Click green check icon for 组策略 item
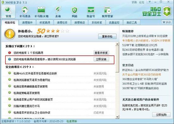 click(9, 93)
